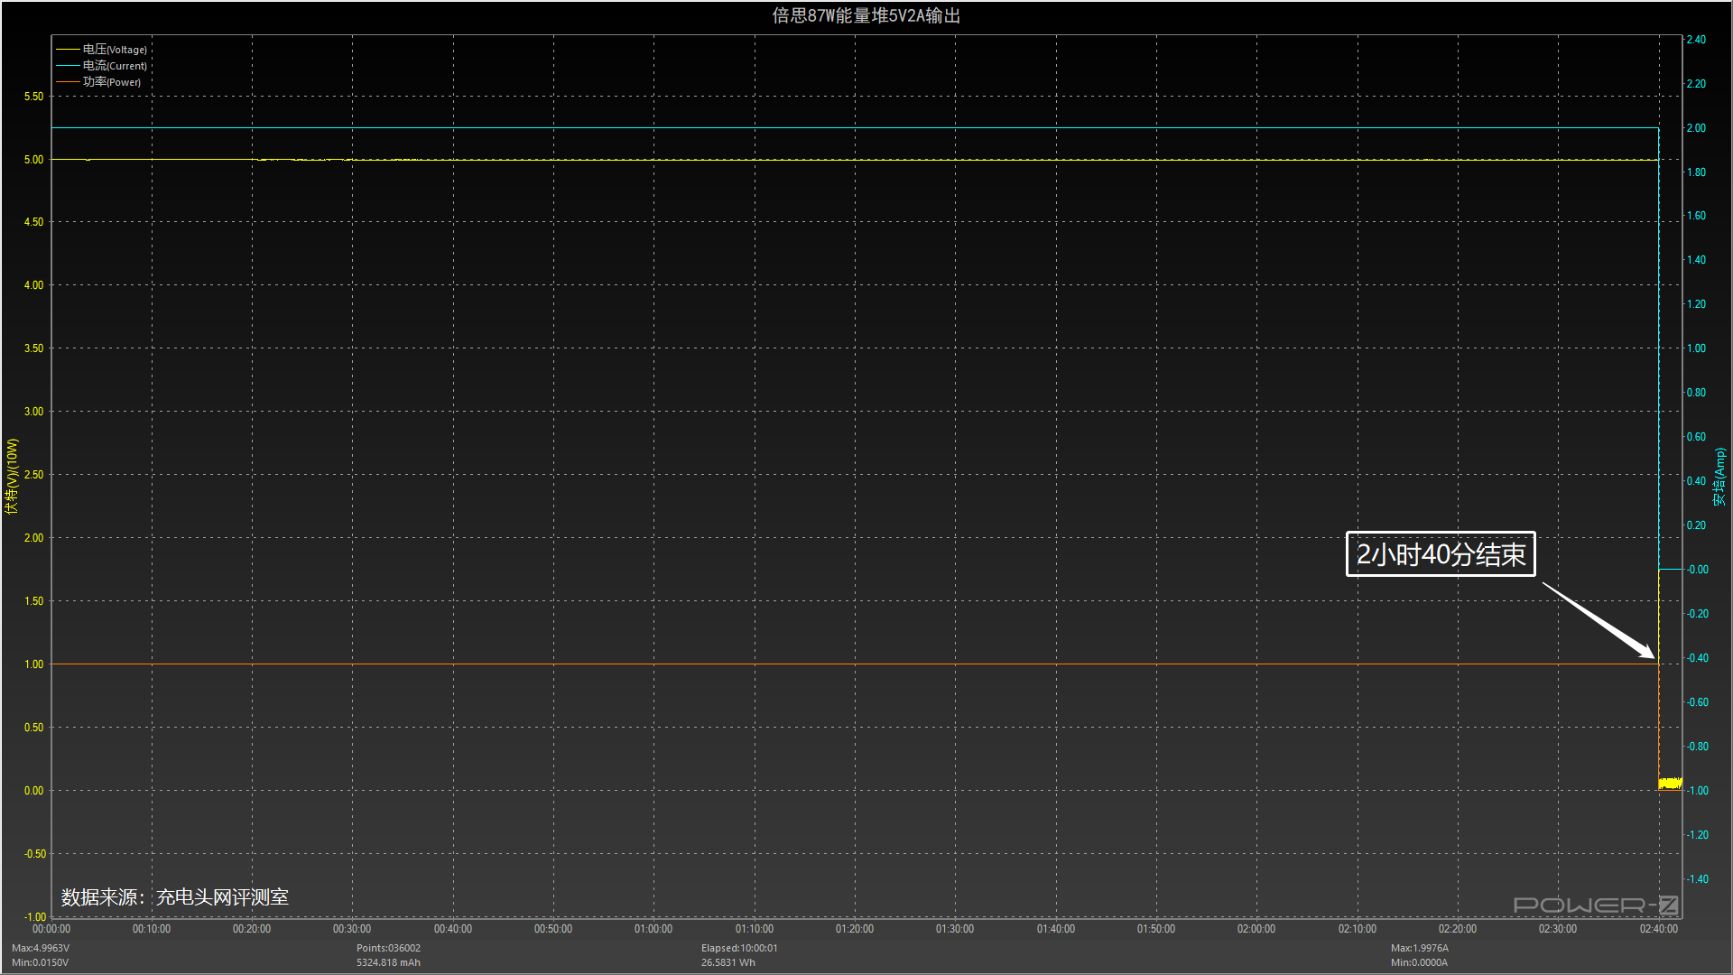Click the 5.00 left voltage axis tick
1733x975 pixels.
click(33, 160)
